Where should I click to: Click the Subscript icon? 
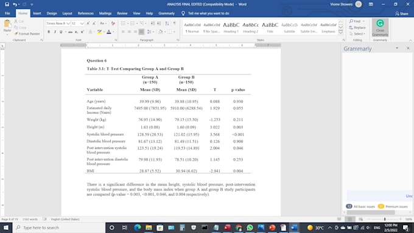point(76,32)
